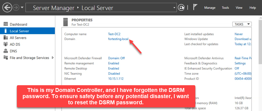
Task: Expand File and Storage Services arrow
Action: (53, 58)
